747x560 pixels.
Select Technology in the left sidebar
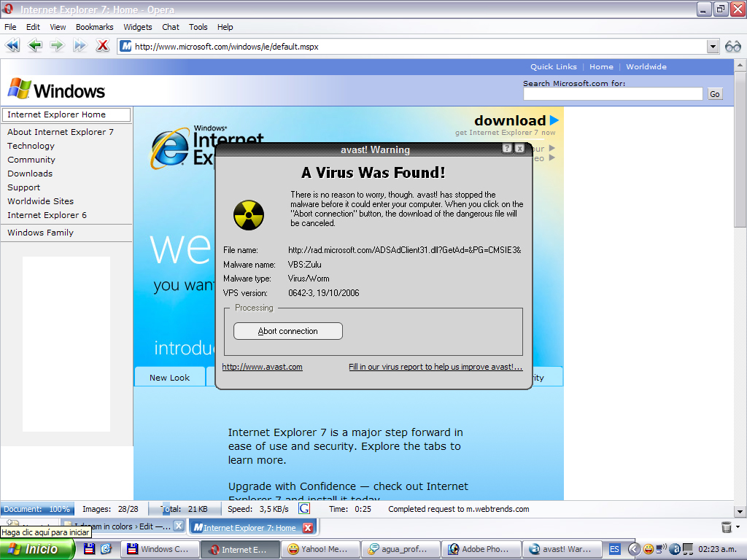pyautogui.click(x=31, y=146)
